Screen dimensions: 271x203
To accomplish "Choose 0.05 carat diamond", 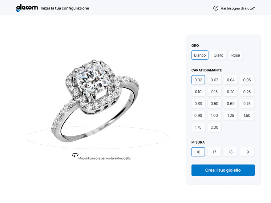I will click(247, 80).
